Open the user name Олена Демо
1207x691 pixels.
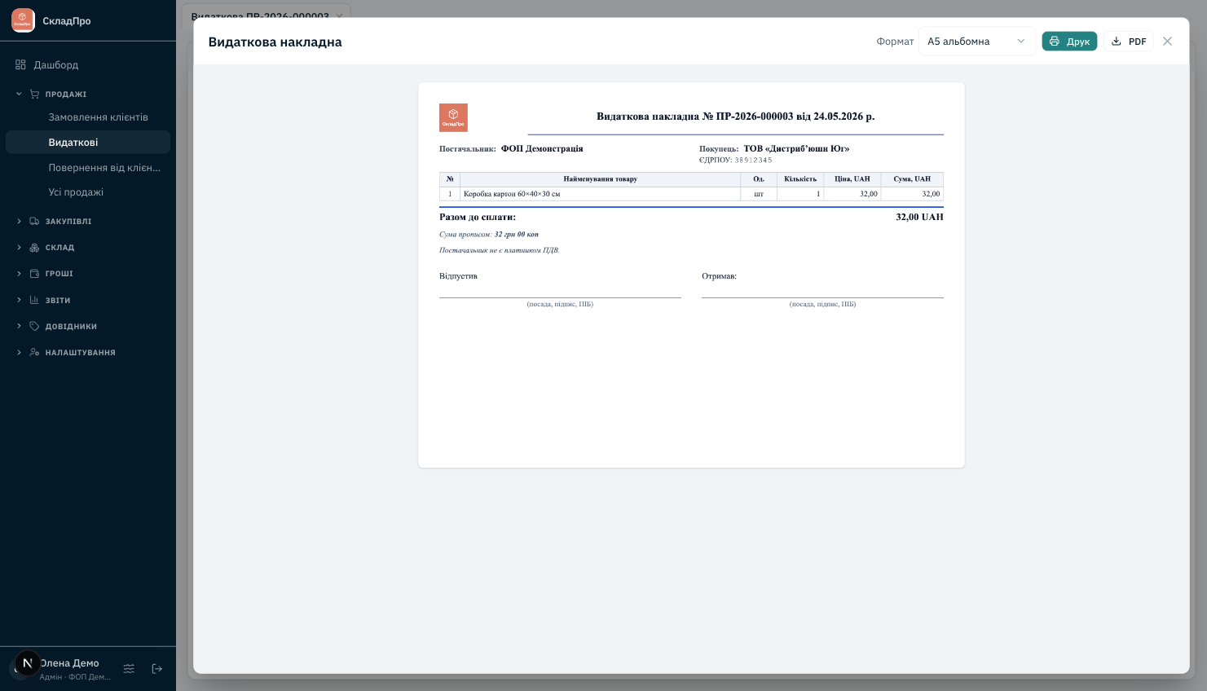click(69, 663)
